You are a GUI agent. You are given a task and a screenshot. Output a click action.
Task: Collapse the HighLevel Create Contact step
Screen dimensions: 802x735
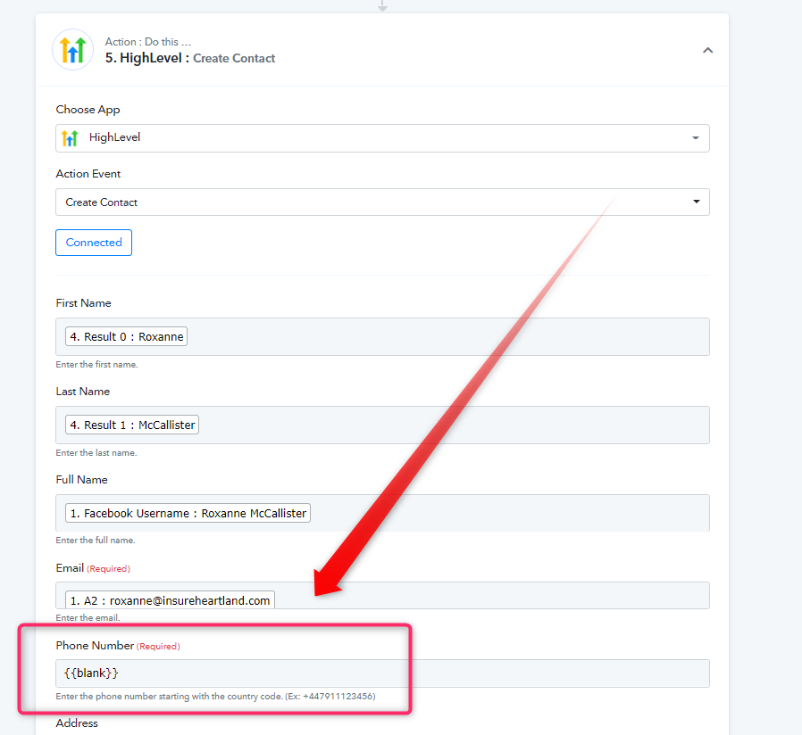pos(707,50)
